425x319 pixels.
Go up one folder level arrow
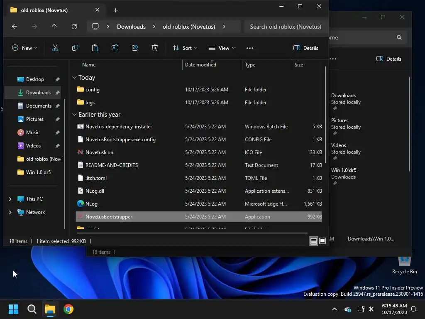[54, 27]
